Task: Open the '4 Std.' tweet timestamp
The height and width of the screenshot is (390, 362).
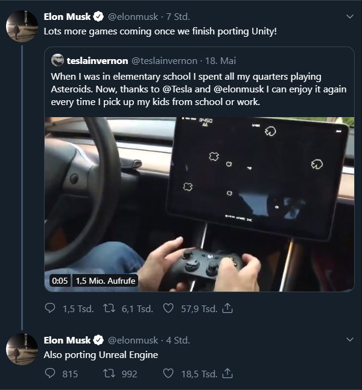Action: pyautogui.click(x=178, y=340)
